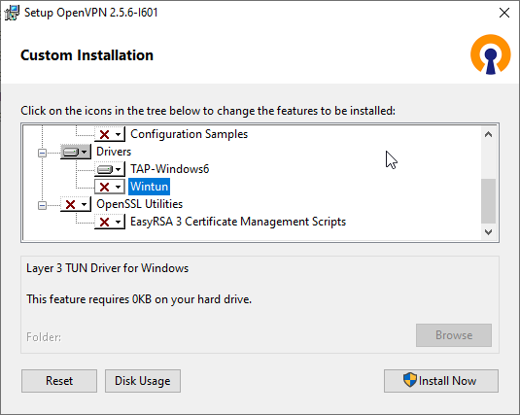
Task: Collapse the Drivers tree node
Action: (42, 153)
